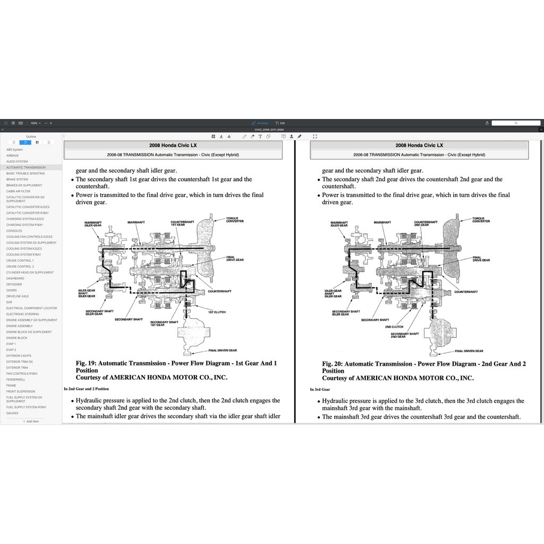Toggle the sidebar panel view icon

(6, 123)
